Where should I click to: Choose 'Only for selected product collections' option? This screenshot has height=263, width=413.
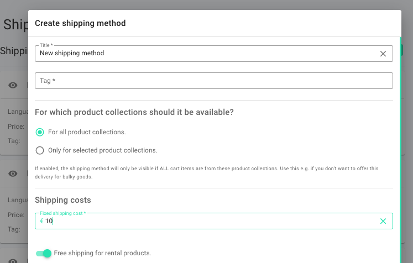[40, 150]
